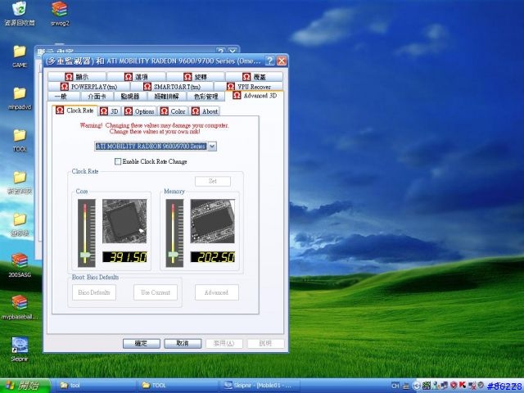Switch to the About sub-tab
Image resolution: width=524 pixels, height=393 pixels.
click(205, 111)
